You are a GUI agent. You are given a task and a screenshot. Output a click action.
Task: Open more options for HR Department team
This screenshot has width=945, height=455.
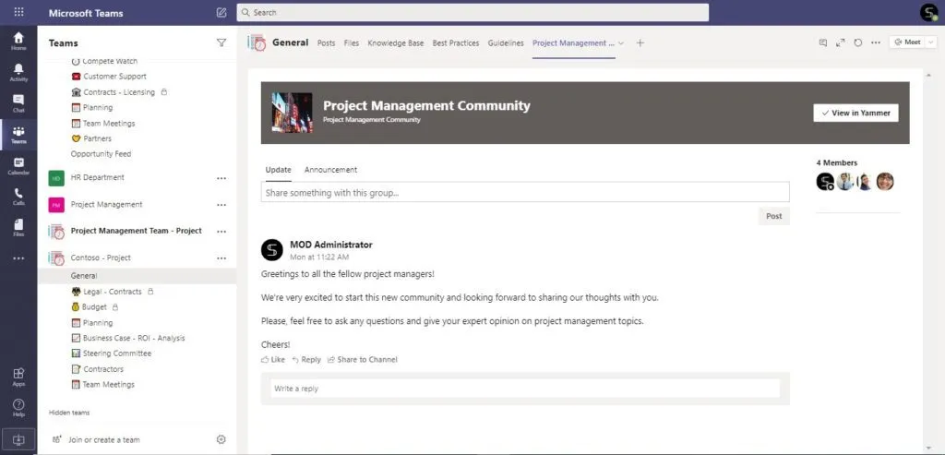[221, 178]
